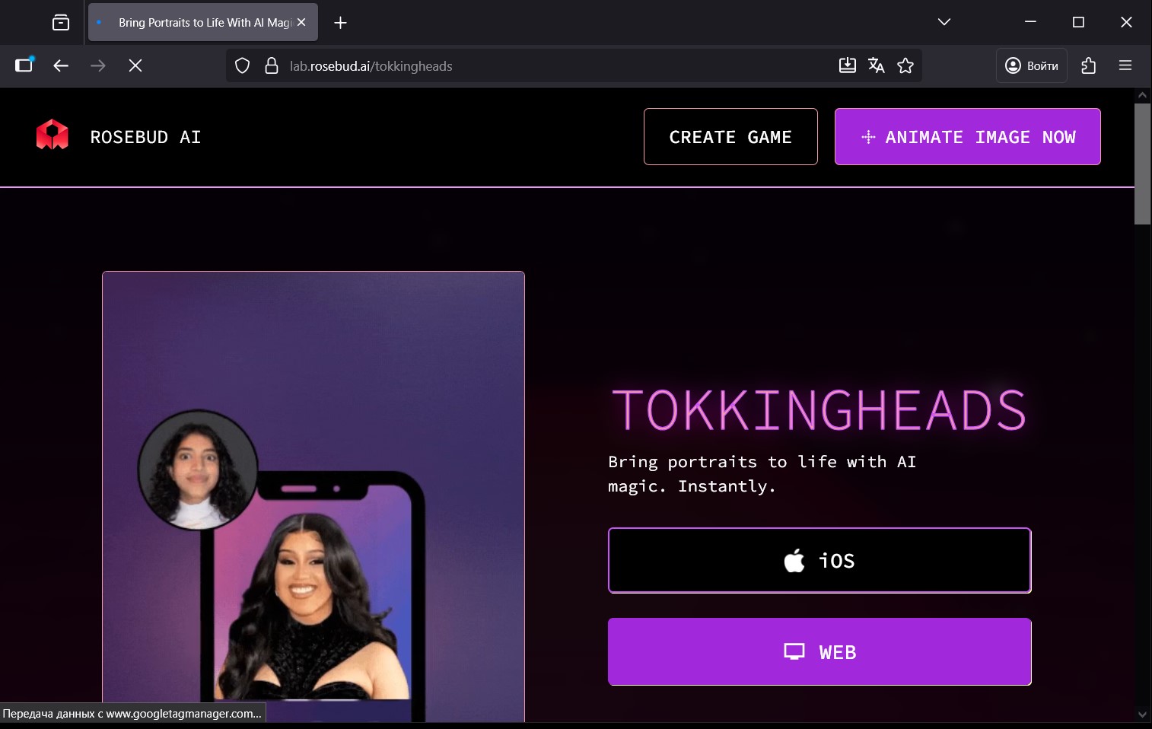Click the install/download page icon in the address bar
Screen dimensions: 1152x729
pyautogui.click(x=847, y=65)
